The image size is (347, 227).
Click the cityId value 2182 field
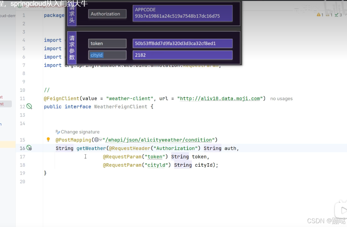183,55
